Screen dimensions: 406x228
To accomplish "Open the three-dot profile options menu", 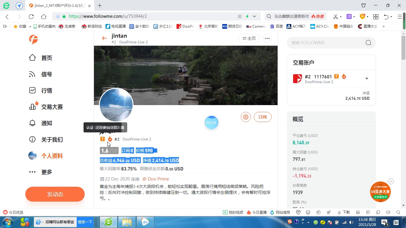I will click(x=267, y=38).
